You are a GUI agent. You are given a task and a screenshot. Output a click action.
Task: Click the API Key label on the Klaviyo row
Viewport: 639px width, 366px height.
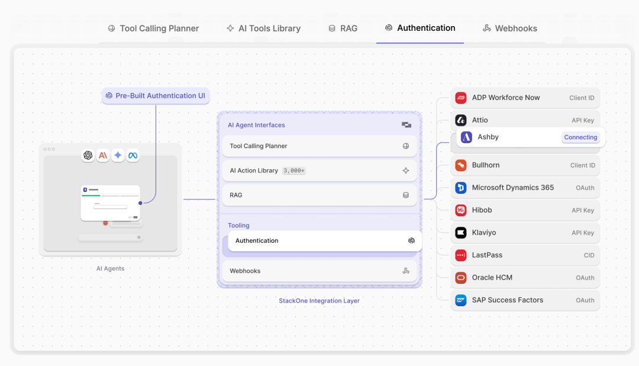583,233
